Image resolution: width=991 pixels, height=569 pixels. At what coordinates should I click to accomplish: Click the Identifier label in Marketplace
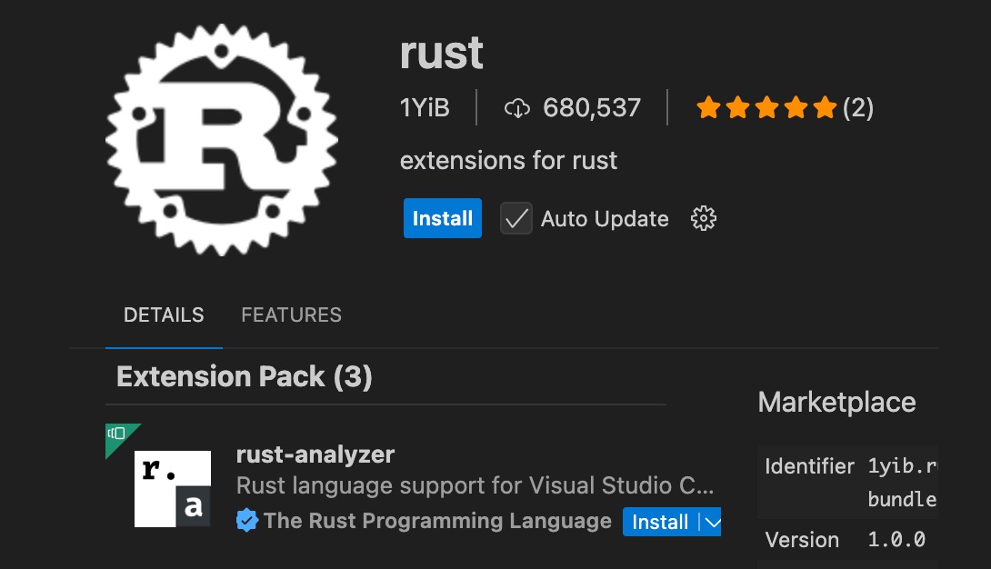[x=809, y=466]
